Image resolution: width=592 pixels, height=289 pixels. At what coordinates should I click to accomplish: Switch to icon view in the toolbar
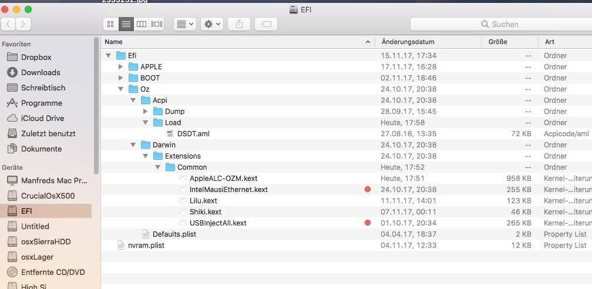click(110, 24)
